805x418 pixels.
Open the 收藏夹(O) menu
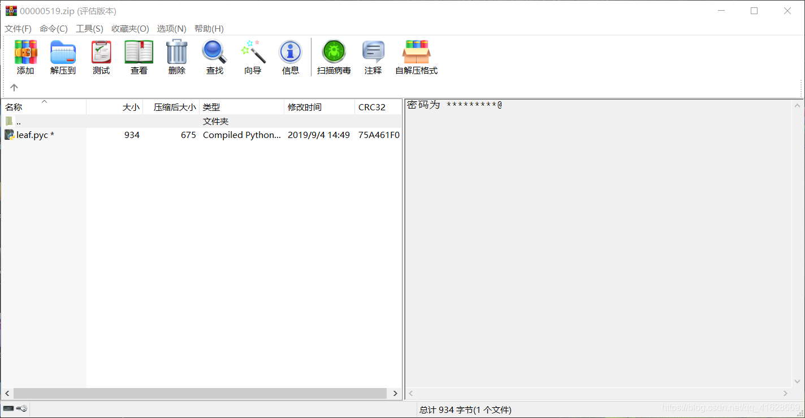(130, 29)
